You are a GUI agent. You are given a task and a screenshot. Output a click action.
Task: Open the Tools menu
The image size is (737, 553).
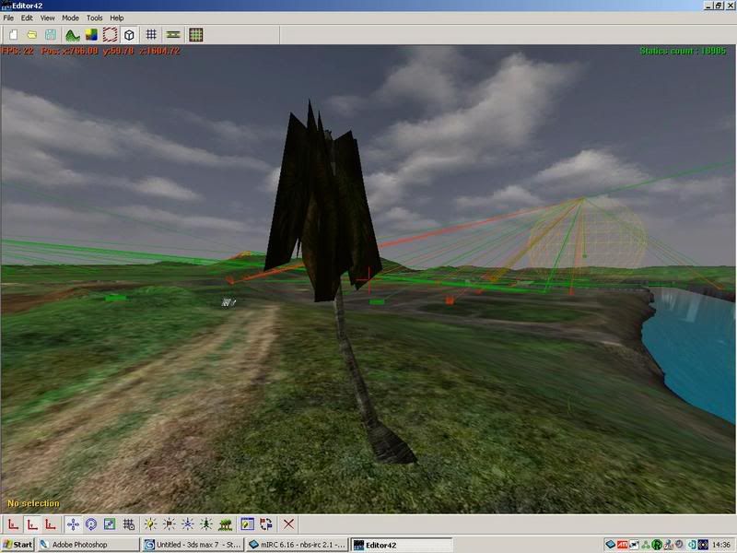(x=94, y=18)
